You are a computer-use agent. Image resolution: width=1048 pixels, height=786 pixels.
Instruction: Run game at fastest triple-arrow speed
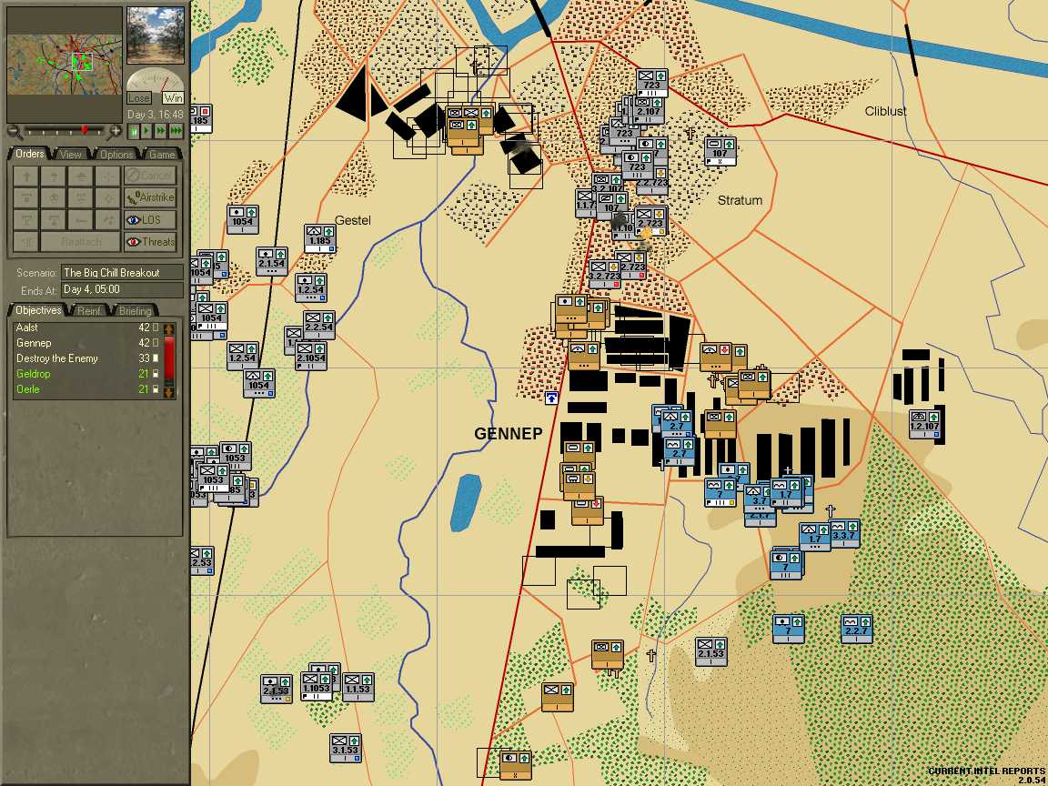(x=176, y=131)
